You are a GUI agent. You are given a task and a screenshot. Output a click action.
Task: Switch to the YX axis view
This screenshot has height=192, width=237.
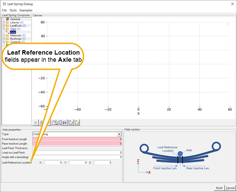[x=76, y=122]
